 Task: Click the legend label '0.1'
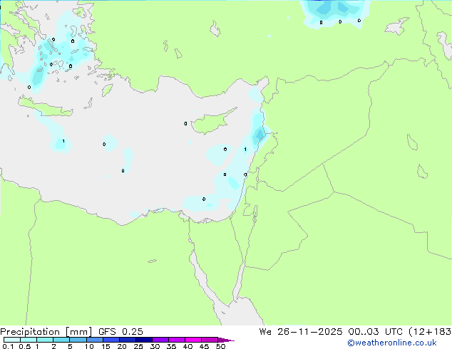(x=8, y=346)
